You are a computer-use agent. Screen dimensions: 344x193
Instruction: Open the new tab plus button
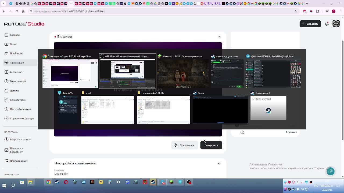tap(307, 3)
